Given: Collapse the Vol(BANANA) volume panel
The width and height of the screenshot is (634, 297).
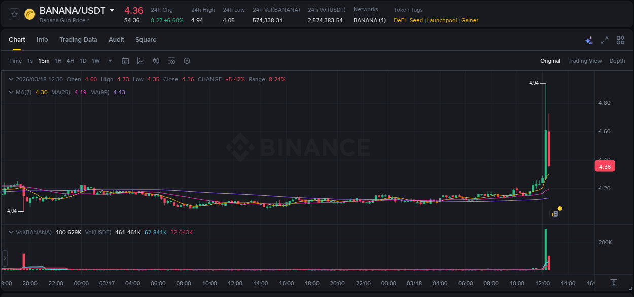Looking at the screenshot, I should point(10,232).
